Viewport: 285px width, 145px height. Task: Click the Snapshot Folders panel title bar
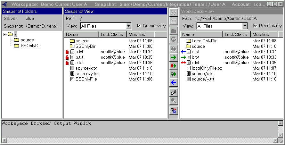tap(32, 11)
